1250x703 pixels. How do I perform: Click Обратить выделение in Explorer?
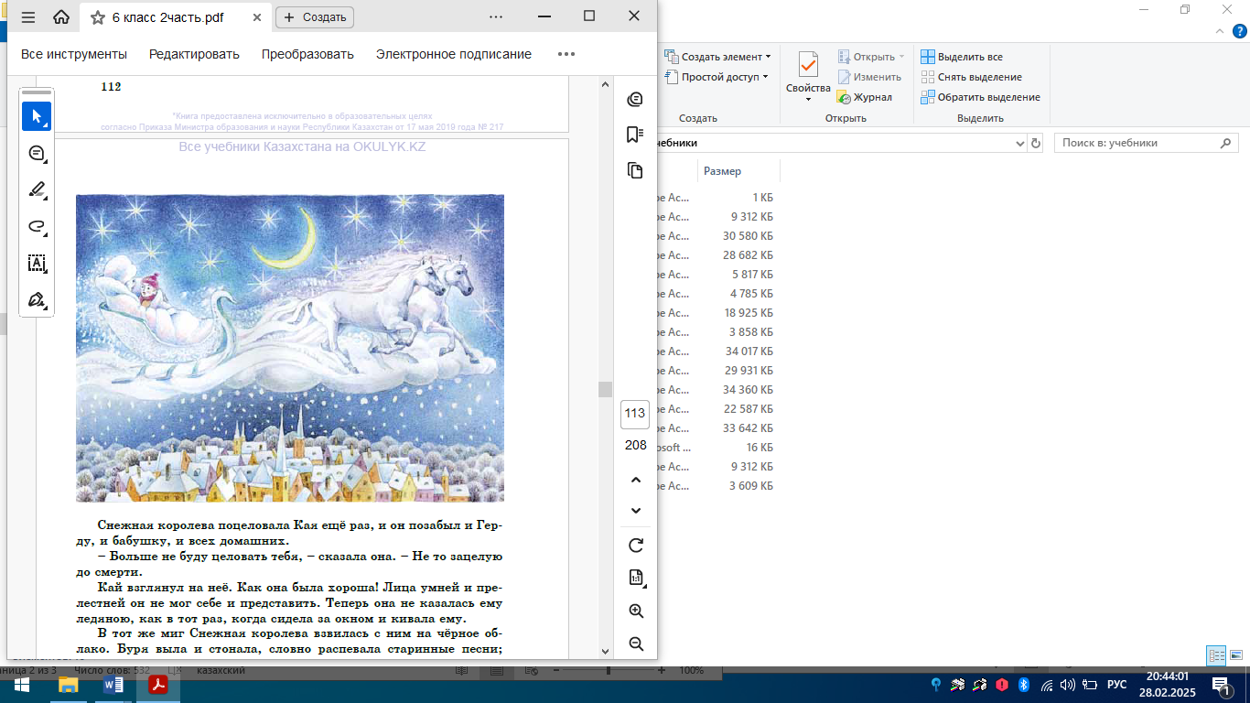tap(980, 97)
